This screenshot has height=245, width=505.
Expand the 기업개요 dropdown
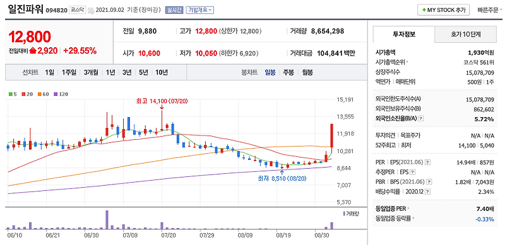[199, 10]
